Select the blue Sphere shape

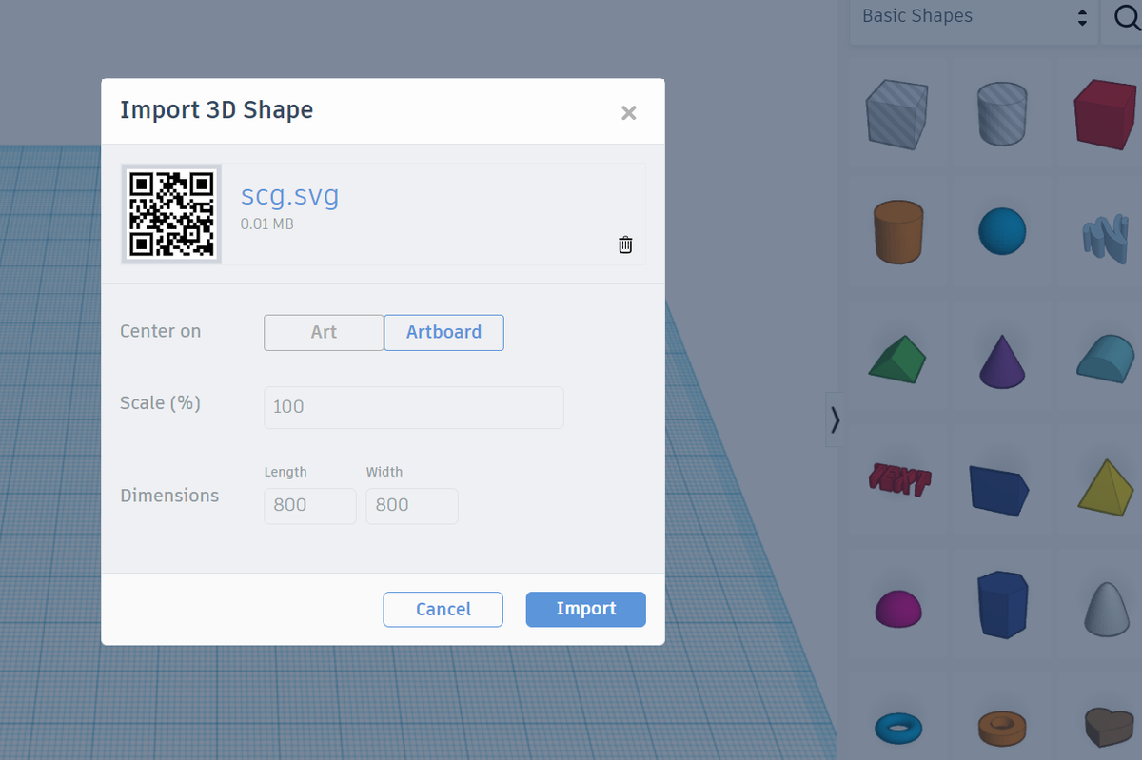pos(1001,230)
